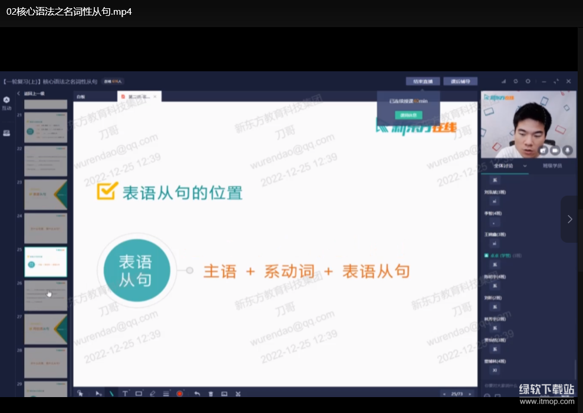Expand the 全体讨论 dropdown arrow
This screenshot has width=583, height=413.
coord(525,166)
